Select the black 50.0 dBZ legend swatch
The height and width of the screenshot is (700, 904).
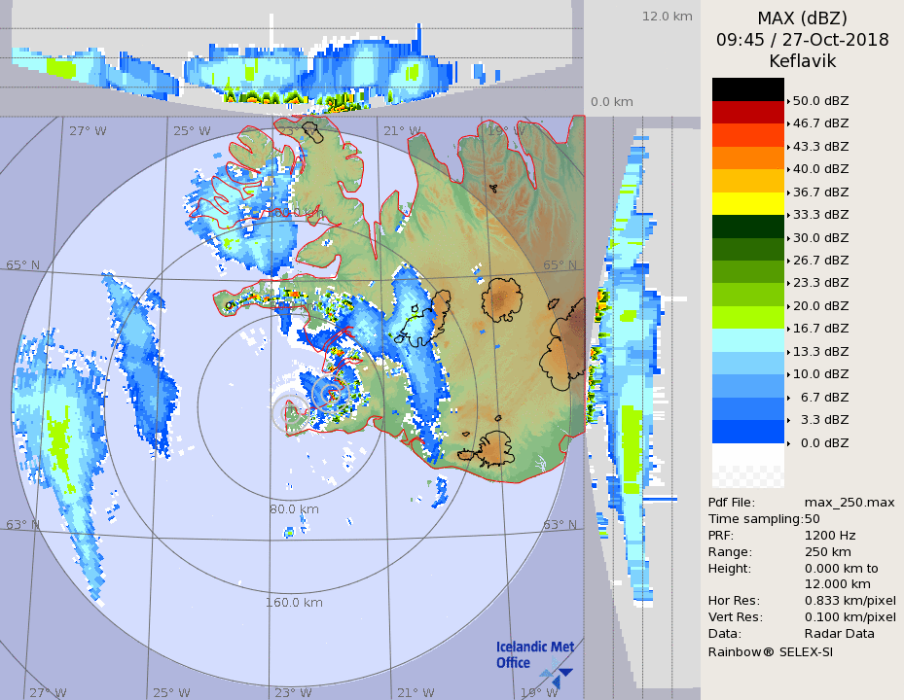[x=747, y=89]
